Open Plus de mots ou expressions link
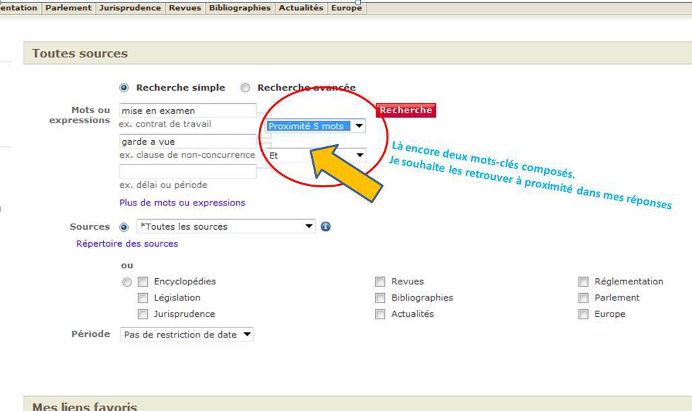This screenshot has height=411, width=692. 182,203
